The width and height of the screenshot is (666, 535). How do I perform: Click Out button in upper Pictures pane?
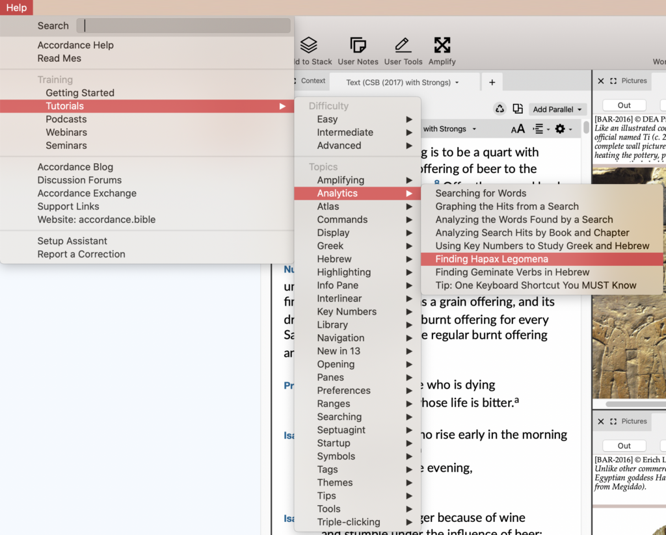coord(624,105)
